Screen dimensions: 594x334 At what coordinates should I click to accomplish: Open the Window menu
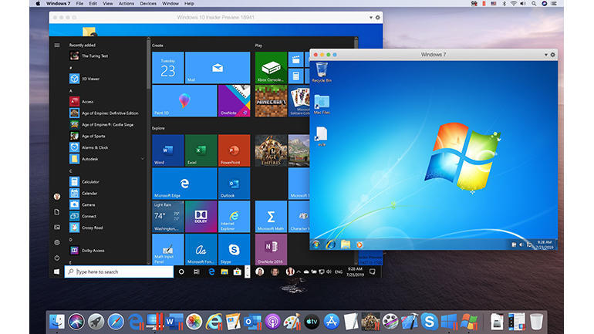click(x=170, y=3)
